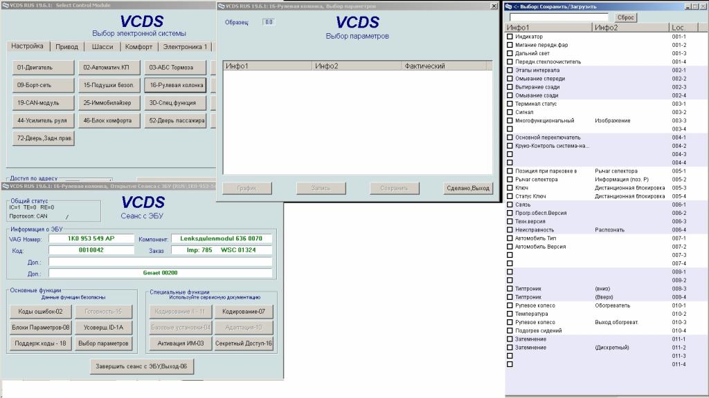Enable the Связь checkbox

click(x=510, y=205)
